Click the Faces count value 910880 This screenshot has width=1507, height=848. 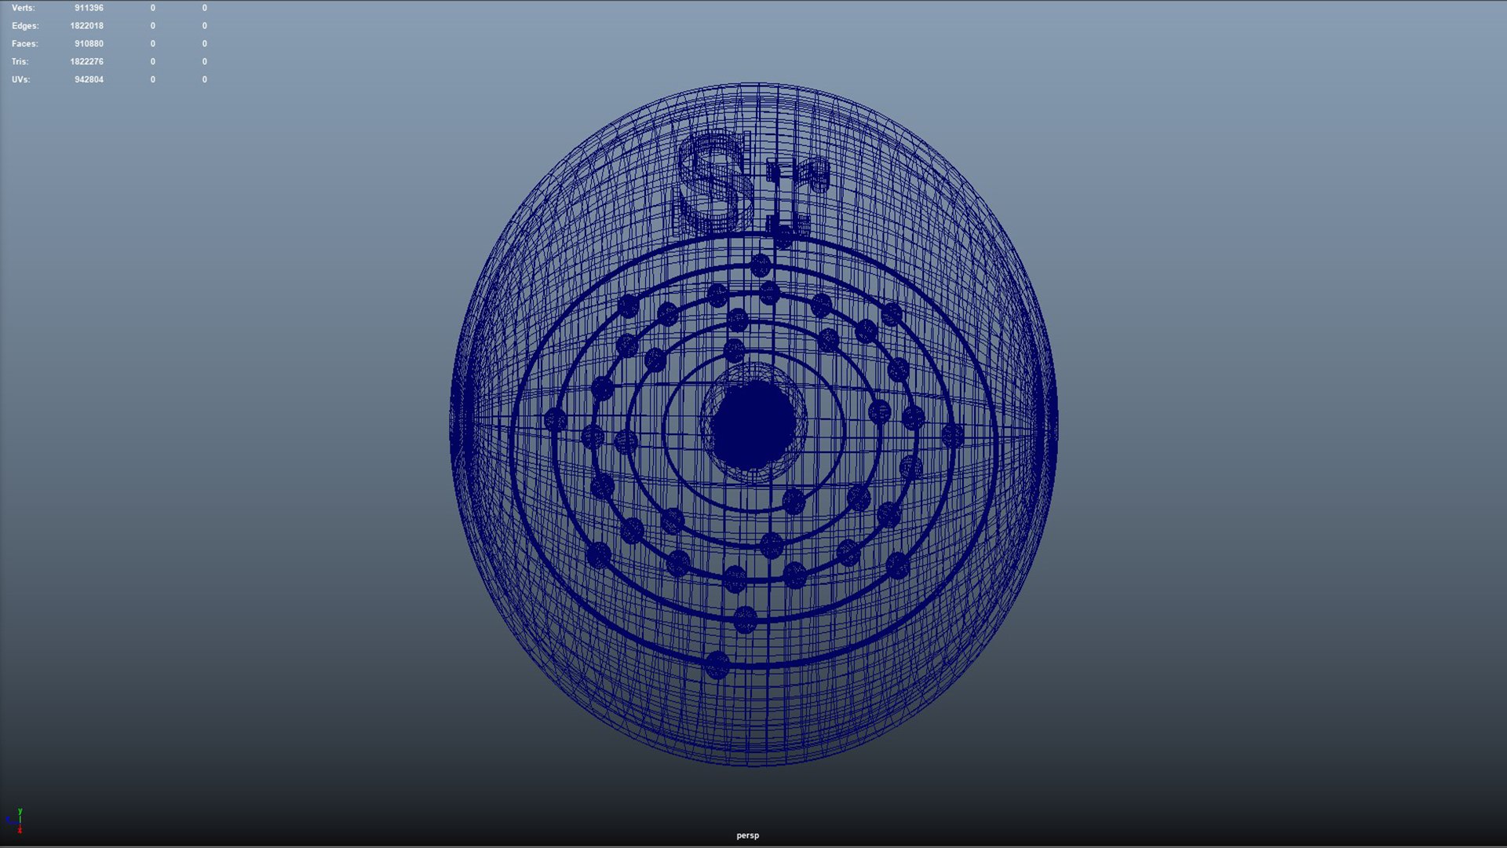click(89, 44)
